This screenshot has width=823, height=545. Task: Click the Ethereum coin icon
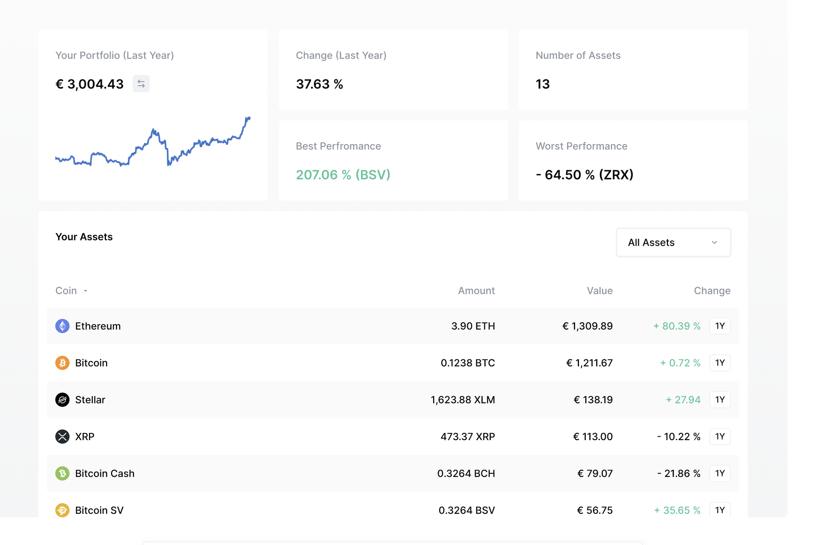point(62,326)
